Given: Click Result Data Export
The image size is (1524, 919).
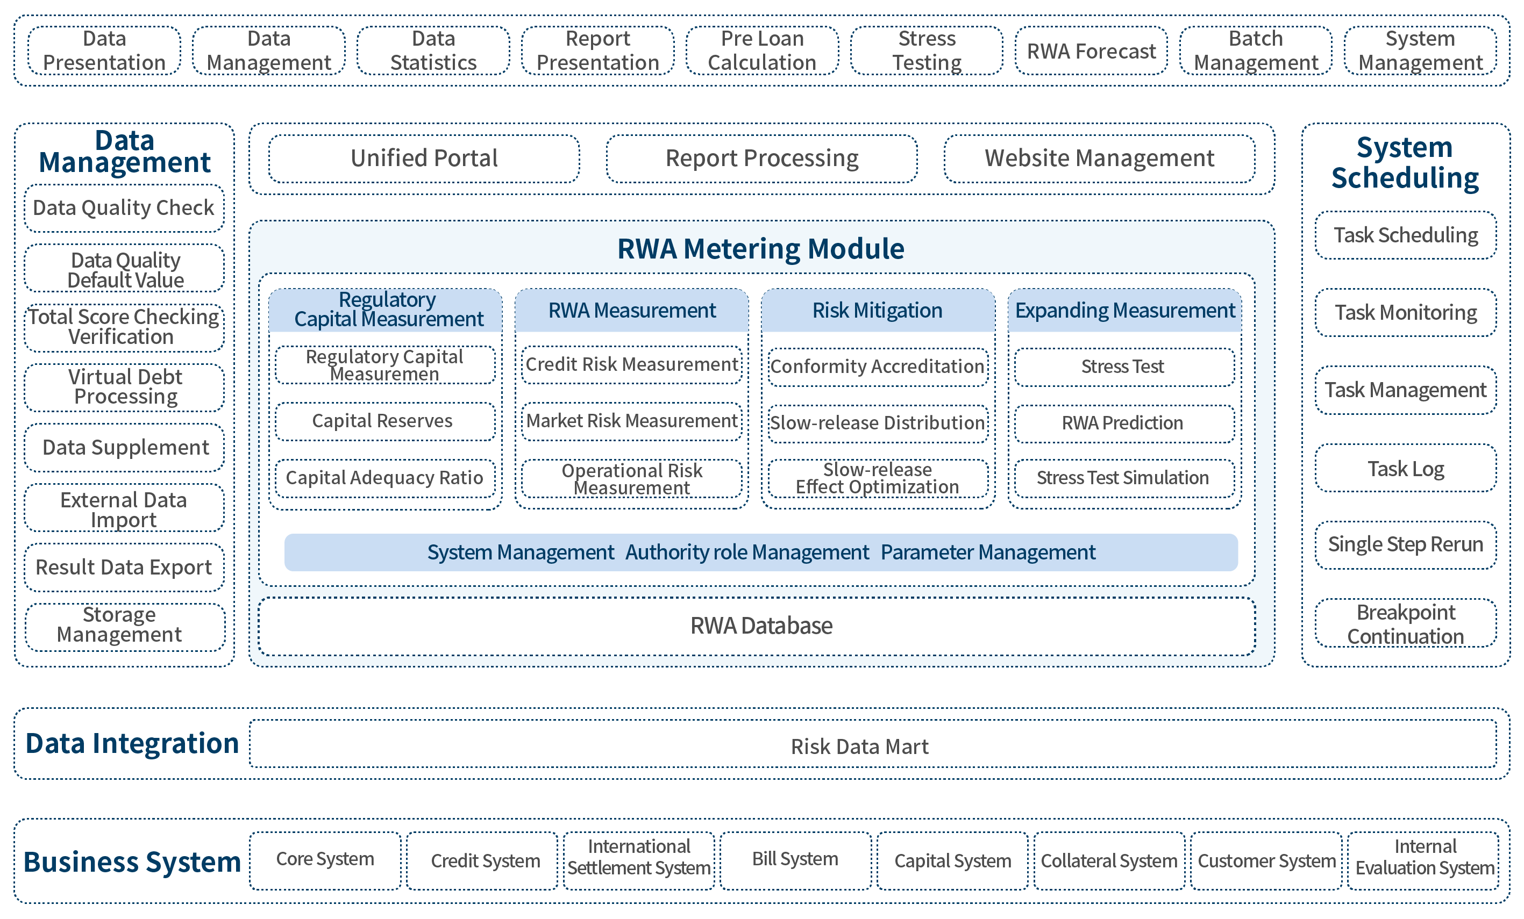Looking at the screenshot, I should [124, 568].
